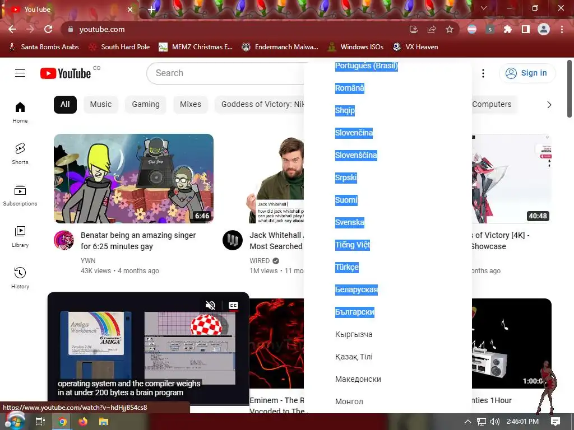Choose Português (Brasil) language
Screen dimensions: 574x430
click(x=367, y=66)
